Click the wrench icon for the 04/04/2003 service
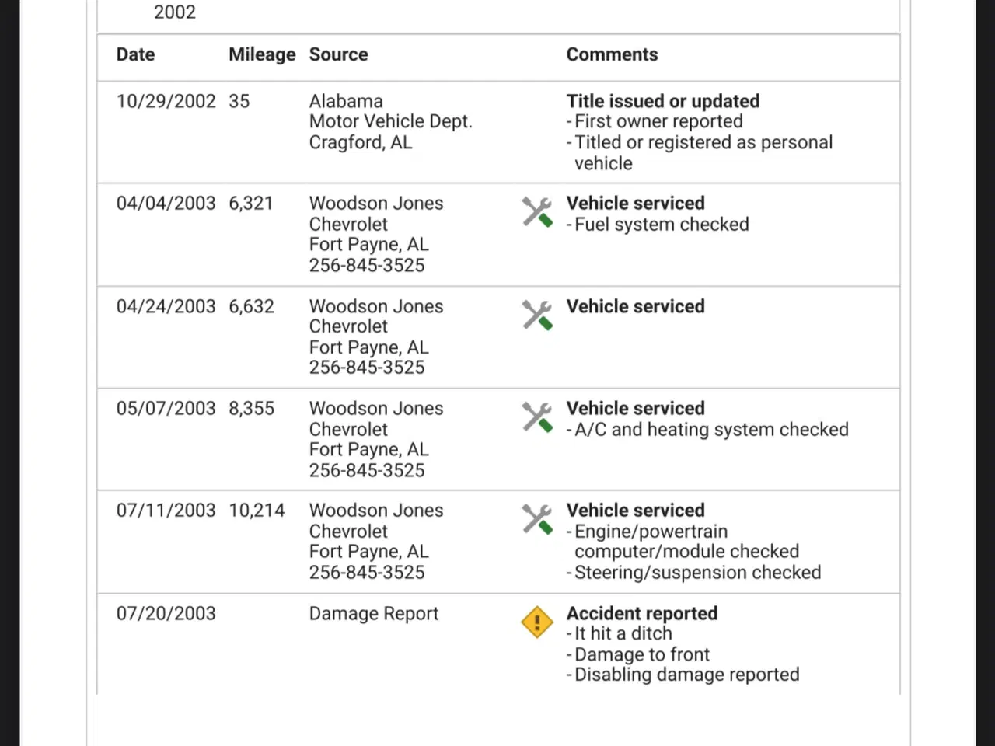 537,212
